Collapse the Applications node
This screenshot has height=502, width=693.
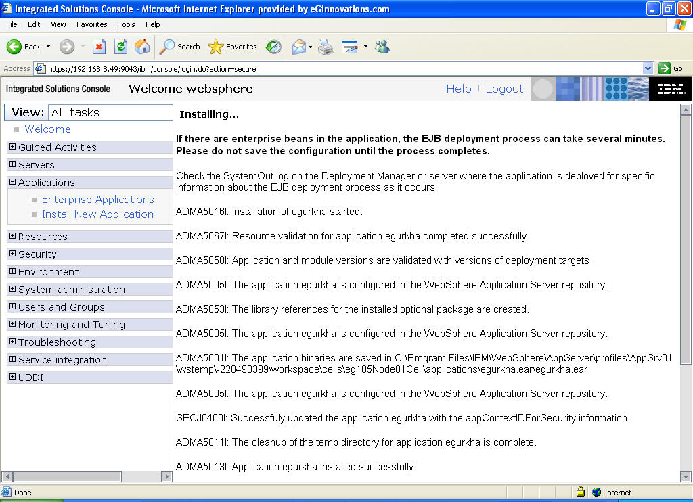point(12,182)
